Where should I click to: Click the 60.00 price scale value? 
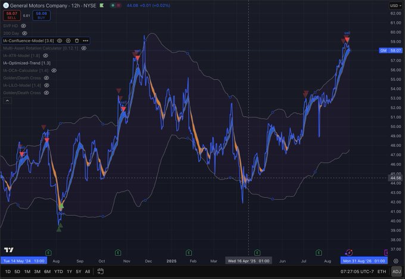click(x=395, y=32)
